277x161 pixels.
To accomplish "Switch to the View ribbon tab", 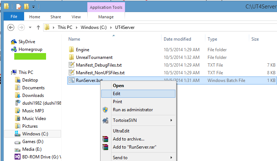I will (76, 17).
